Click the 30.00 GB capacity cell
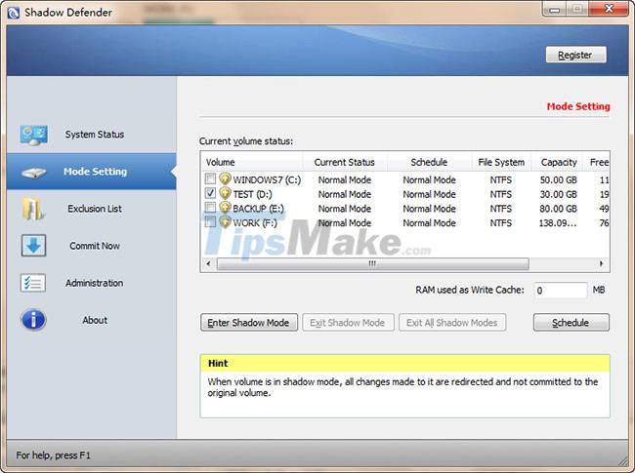Screen dimensions: 635x473 (x=558, y=194)
